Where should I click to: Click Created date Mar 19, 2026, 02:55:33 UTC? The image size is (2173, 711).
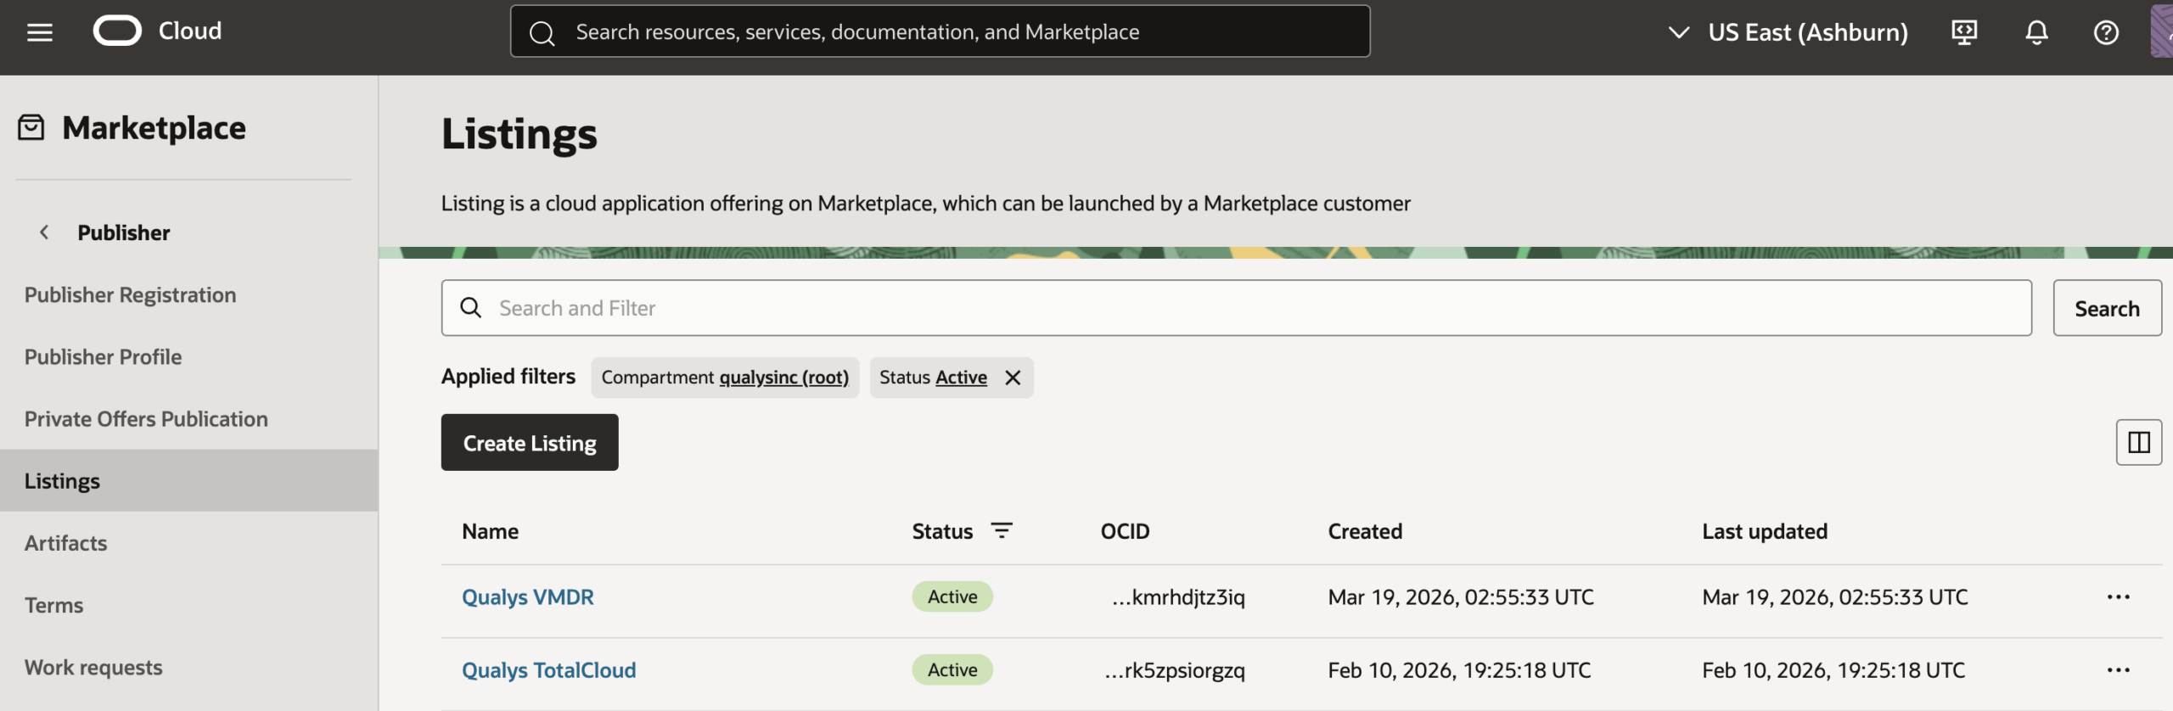coord(1461,597)
